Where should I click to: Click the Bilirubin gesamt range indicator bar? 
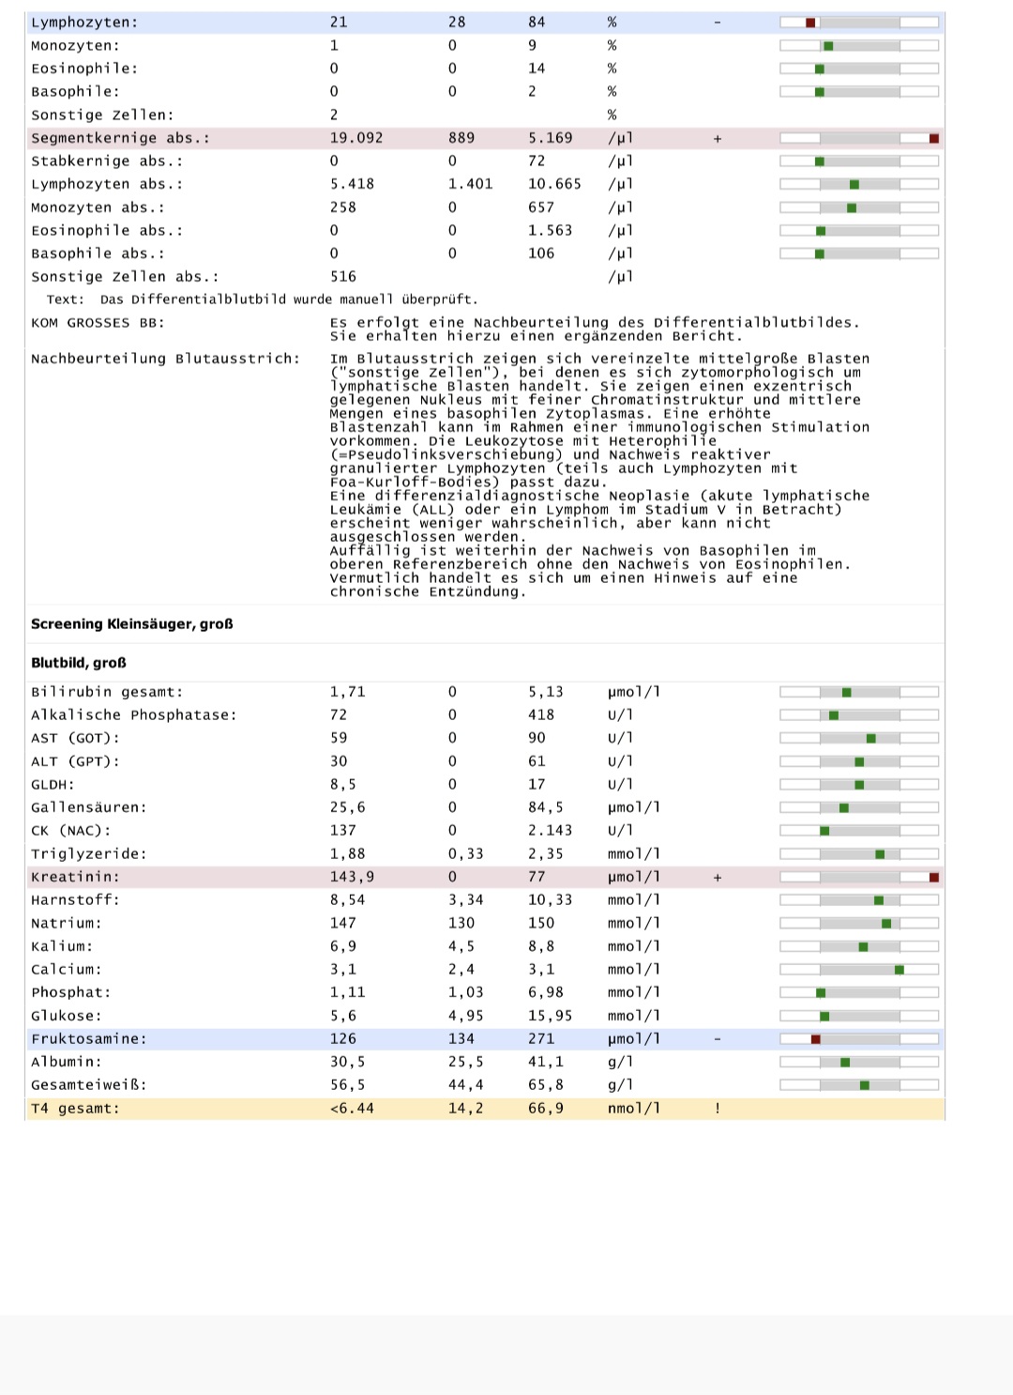(x=859, y=692)
